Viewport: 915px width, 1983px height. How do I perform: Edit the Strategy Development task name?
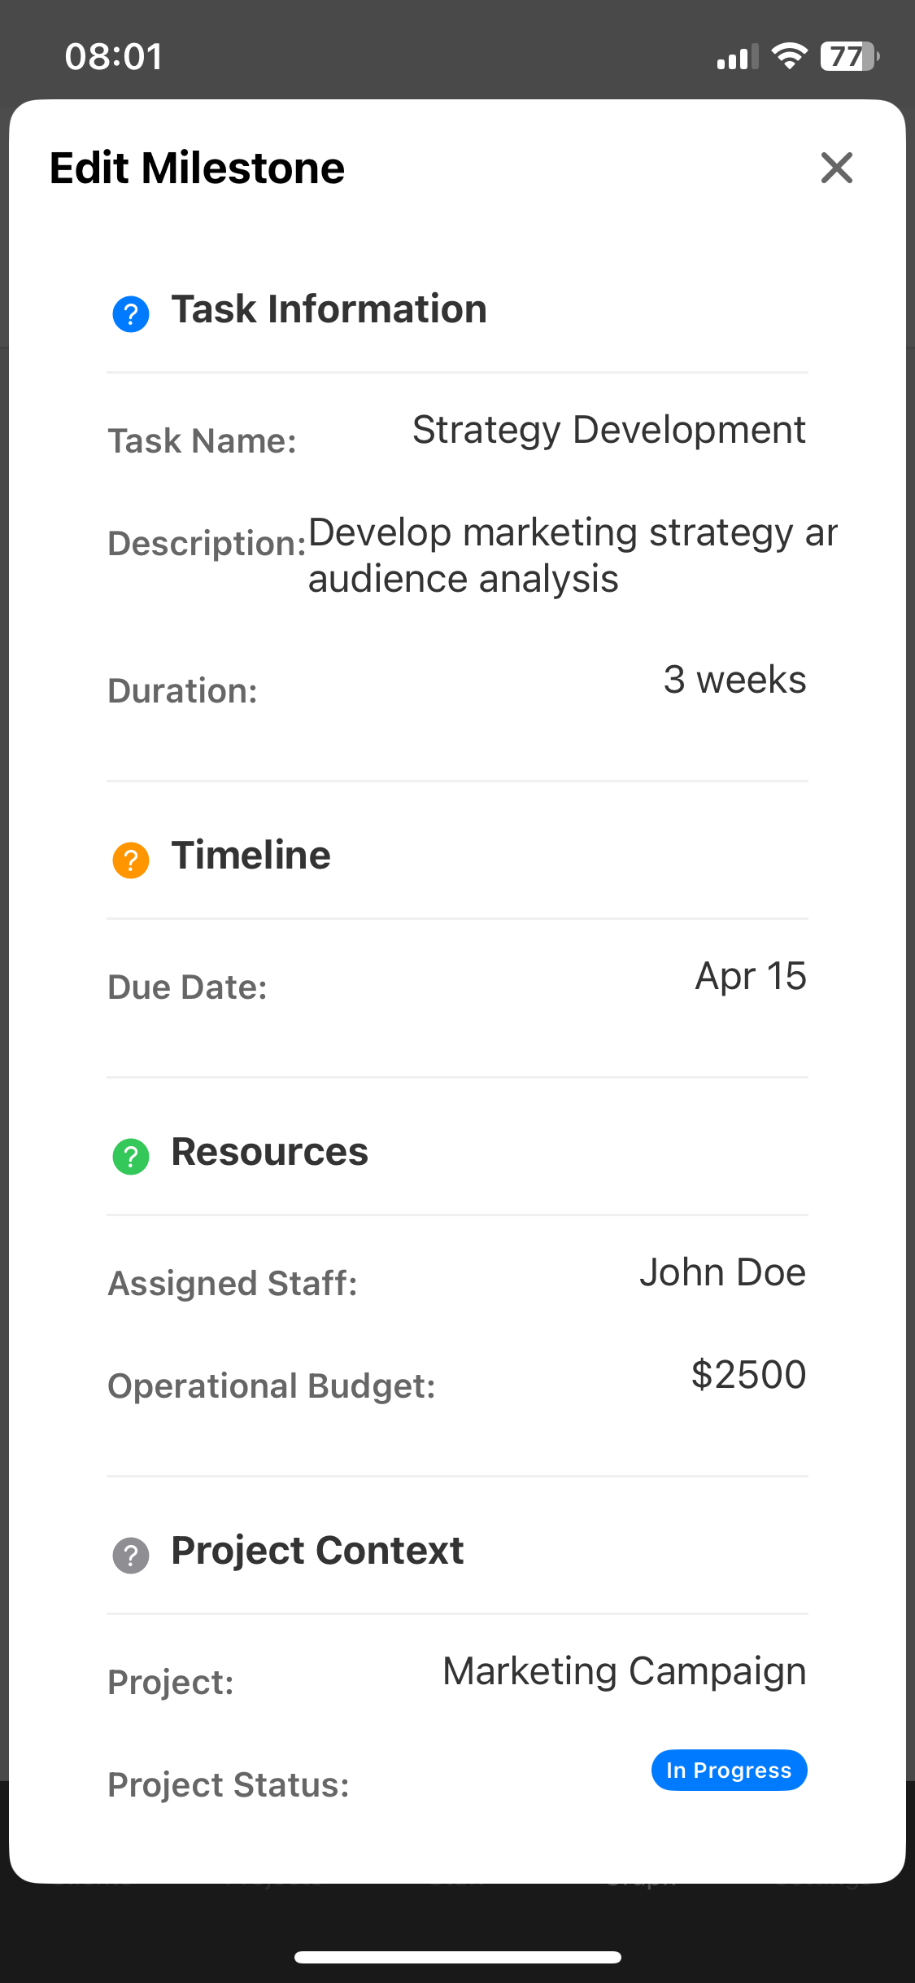608,430
